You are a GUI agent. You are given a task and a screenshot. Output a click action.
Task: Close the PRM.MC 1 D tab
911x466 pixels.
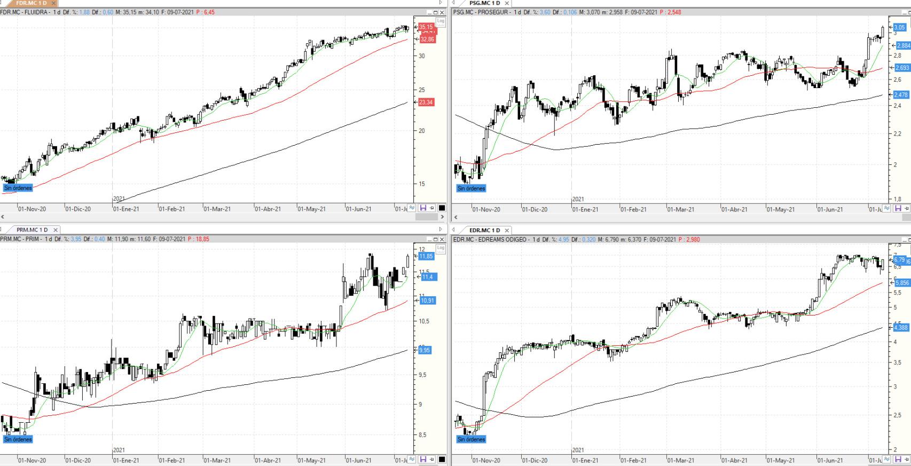pos(56,230)
